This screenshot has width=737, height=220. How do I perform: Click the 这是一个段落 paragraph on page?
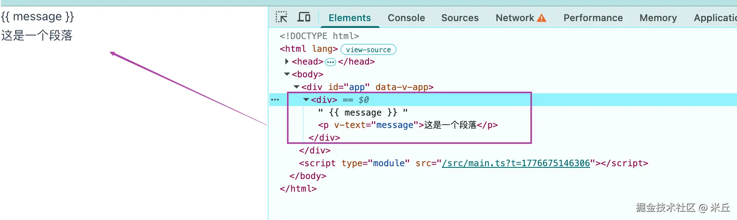point(37,35)
